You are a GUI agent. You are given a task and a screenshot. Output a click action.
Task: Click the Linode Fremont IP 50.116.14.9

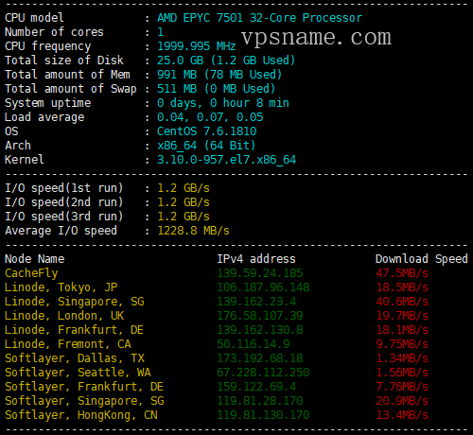click(x=254, y=344)
